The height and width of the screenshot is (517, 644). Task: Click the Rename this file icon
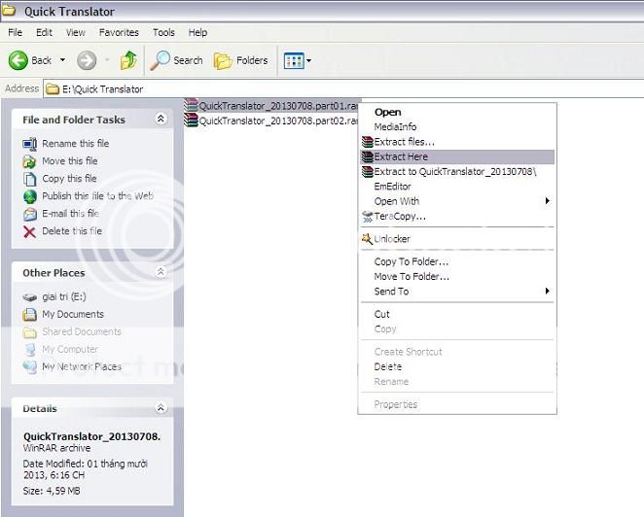(x=30, y=144)
